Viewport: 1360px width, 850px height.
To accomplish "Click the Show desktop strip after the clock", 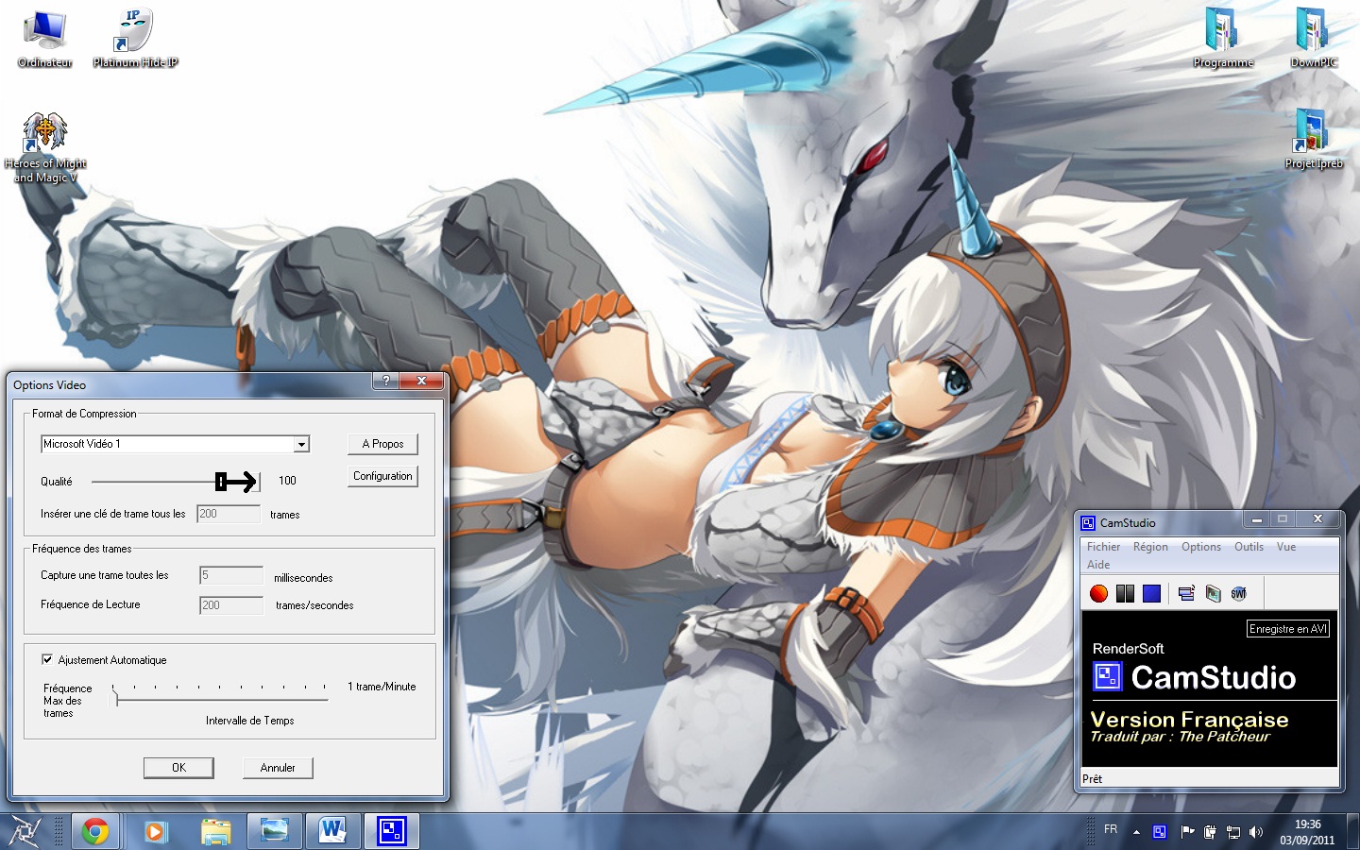I will pyautogui.click(x=1352, y=831).
